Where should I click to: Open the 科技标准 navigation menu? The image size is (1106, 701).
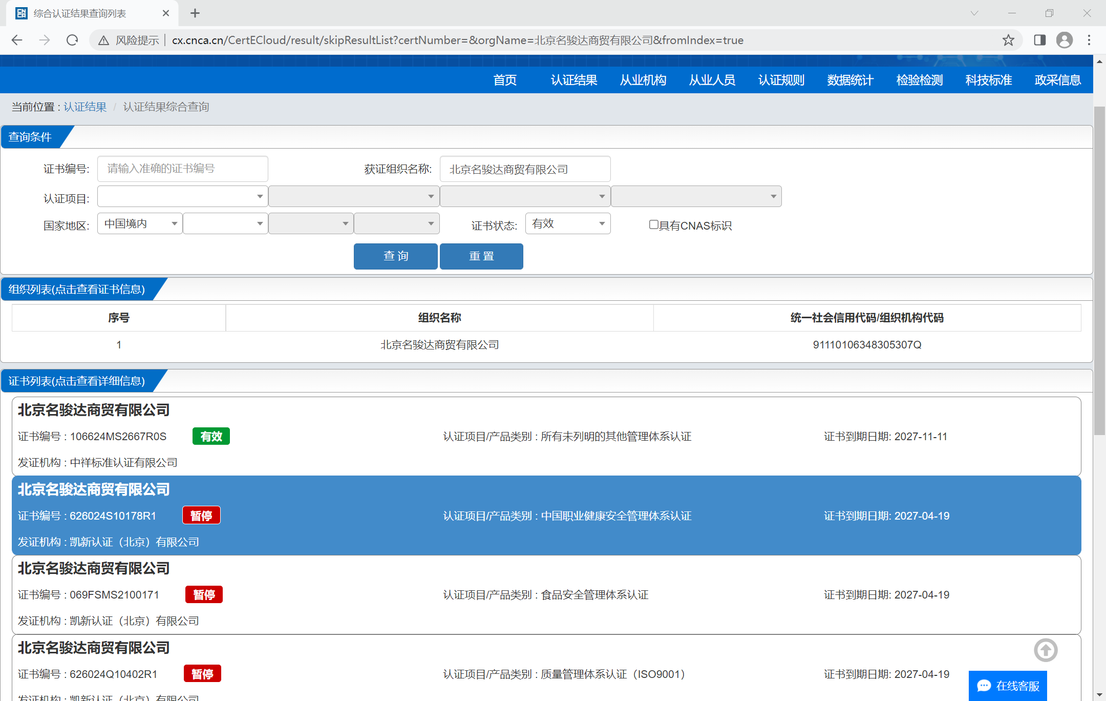point(989,80)
